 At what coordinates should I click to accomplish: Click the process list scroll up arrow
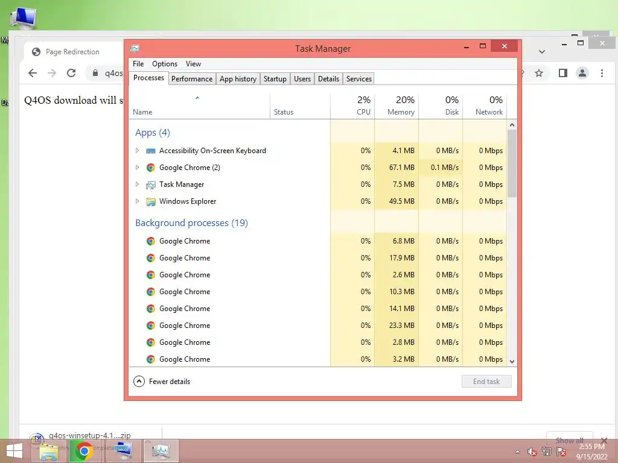pyautogui.click(x=512, y=125)
